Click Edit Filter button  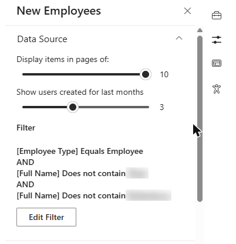click(46, 217)
